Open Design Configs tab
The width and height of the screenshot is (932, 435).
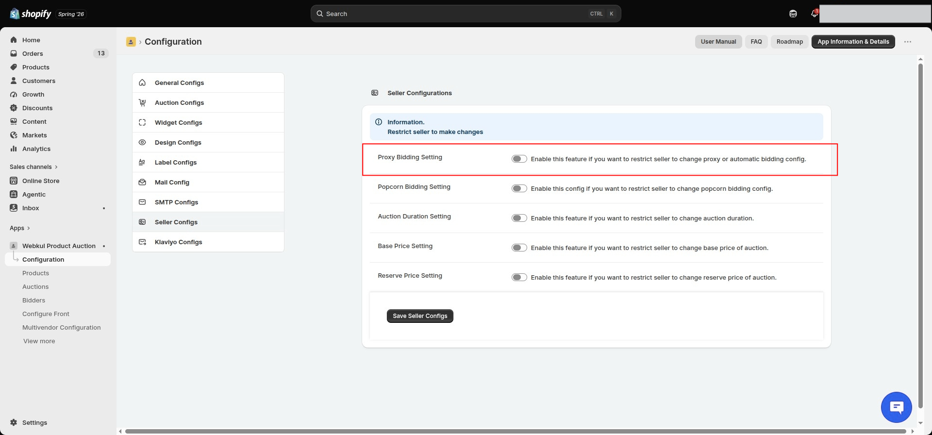(x=208, y=142)
